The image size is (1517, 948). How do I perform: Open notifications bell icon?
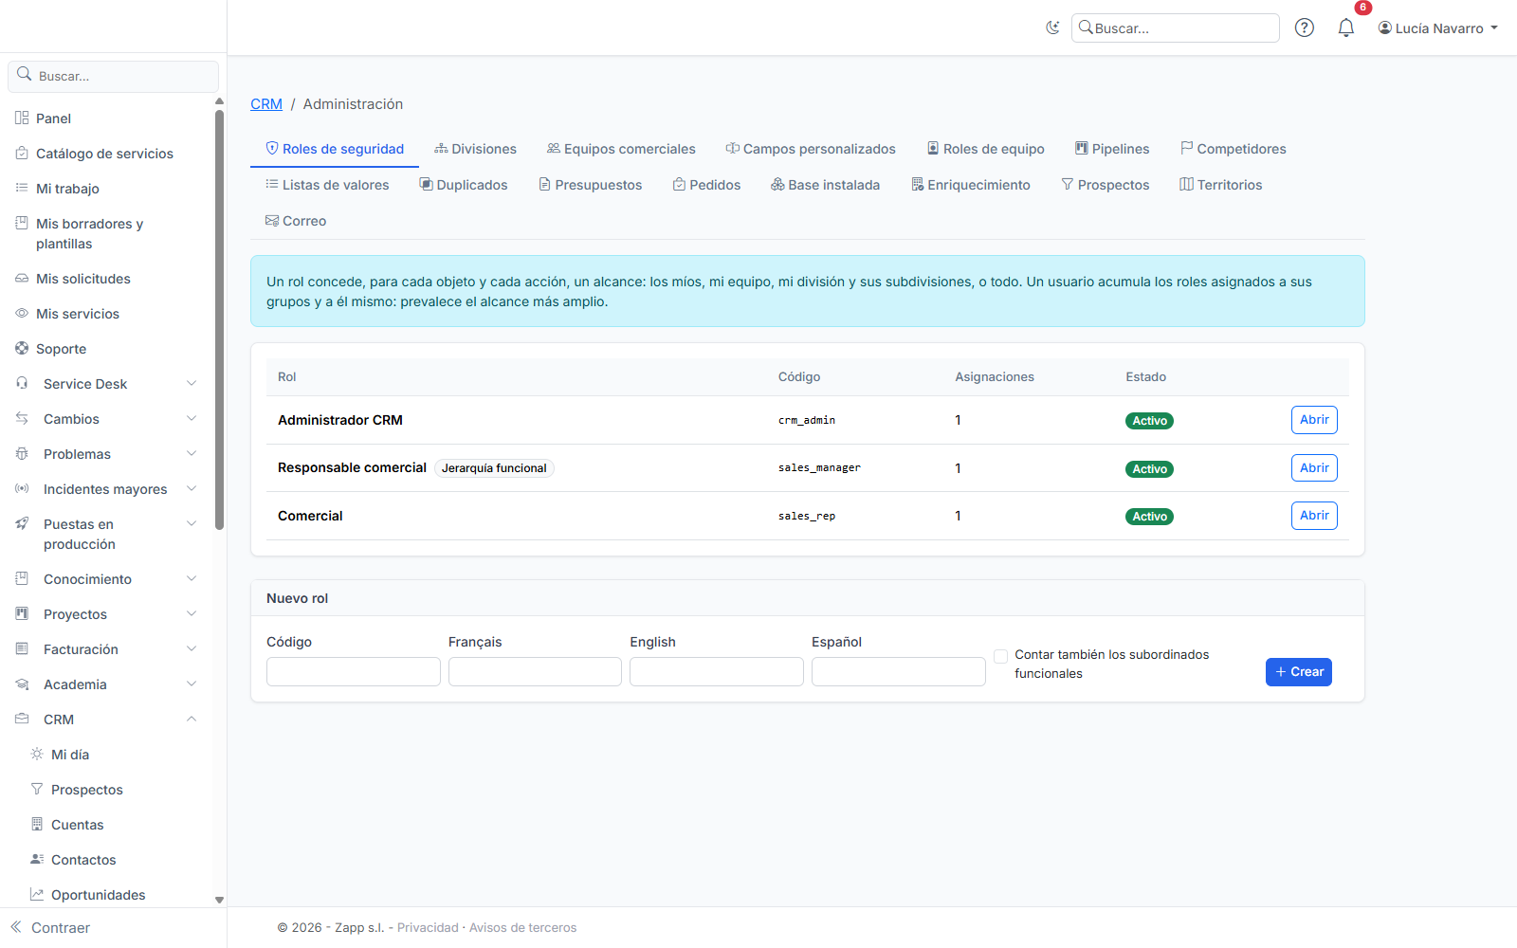tap(1346, 27)
